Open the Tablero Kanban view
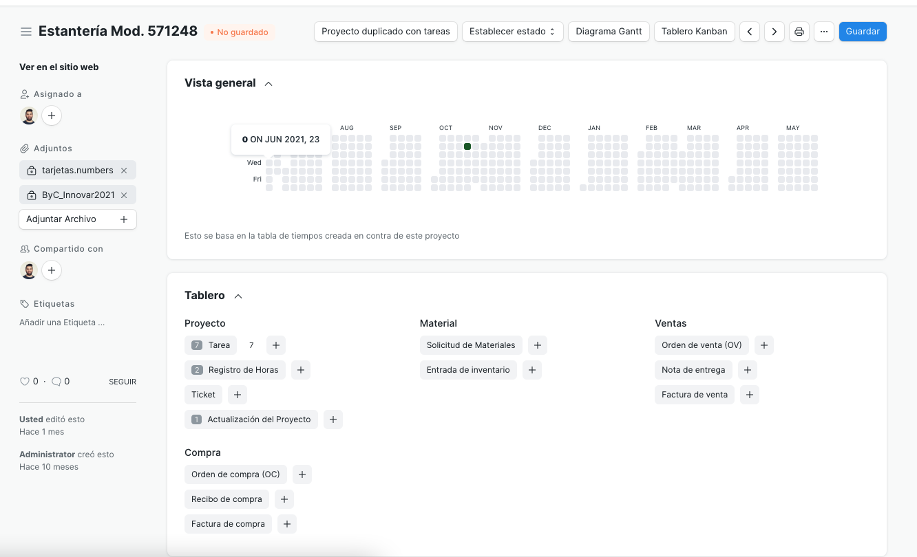The image size is (917, 557). pyautogui.click(x=694, y=32)
